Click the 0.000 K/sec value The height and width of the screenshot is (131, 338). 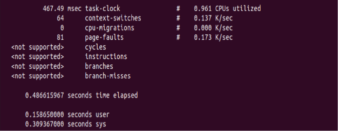(213, 28)
